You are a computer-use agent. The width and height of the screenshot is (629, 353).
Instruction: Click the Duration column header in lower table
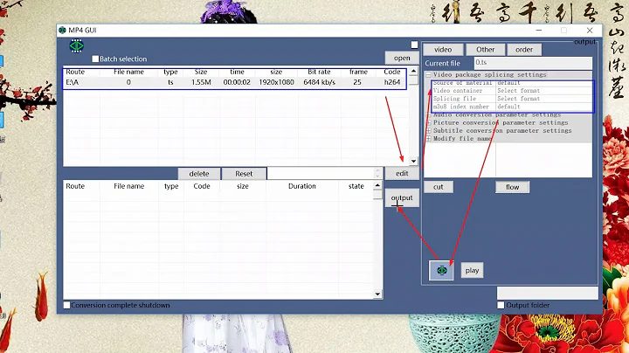302,186
